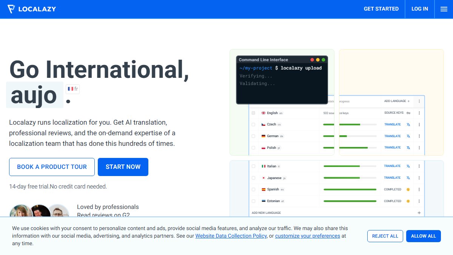Click the translate icon in Polish row

coord(408,148)
